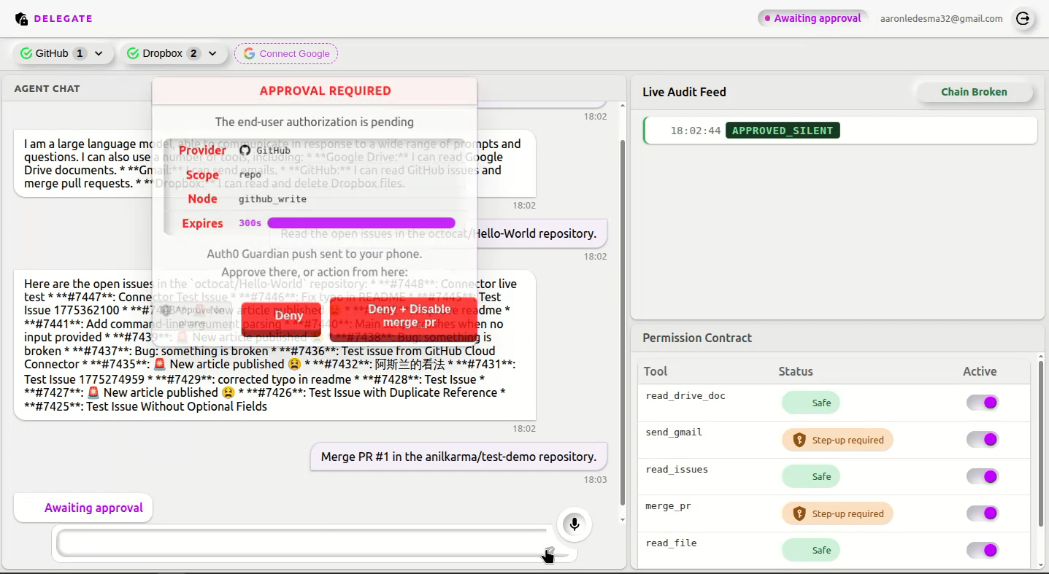Click the Merge PR #1 chat message
The image size is (1049, 574).
(x=458, y=457)
